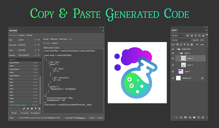Click Background layer's lock icon
This screenshot has height=128, width=219.
click(202, 78)
